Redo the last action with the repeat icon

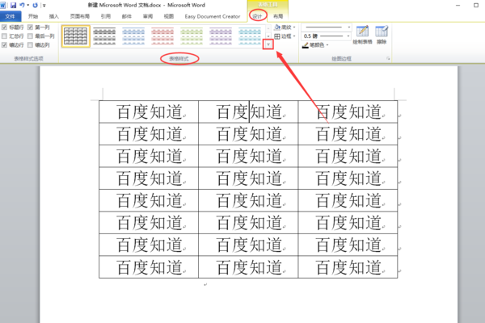point(35,6)
